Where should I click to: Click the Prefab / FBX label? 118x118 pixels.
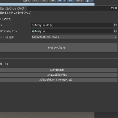9,31
